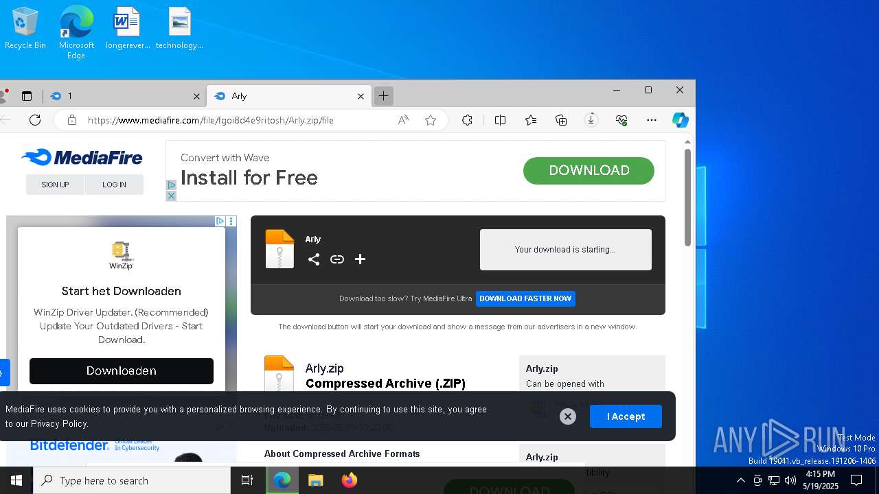Open split screen view
Viewport: 879px width, 494px height.
click(x=500, y=120)
